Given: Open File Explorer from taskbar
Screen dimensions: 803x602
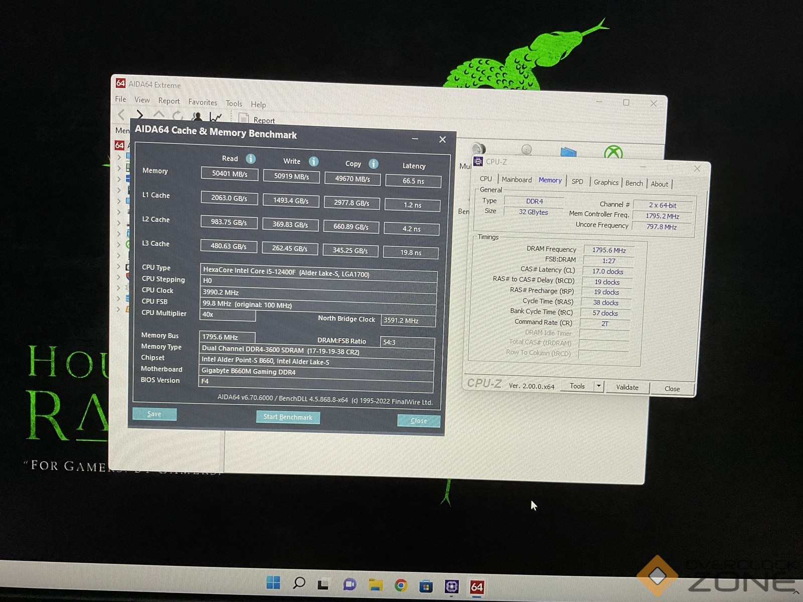Looking at the screenshot, I should tap(375, 585).
